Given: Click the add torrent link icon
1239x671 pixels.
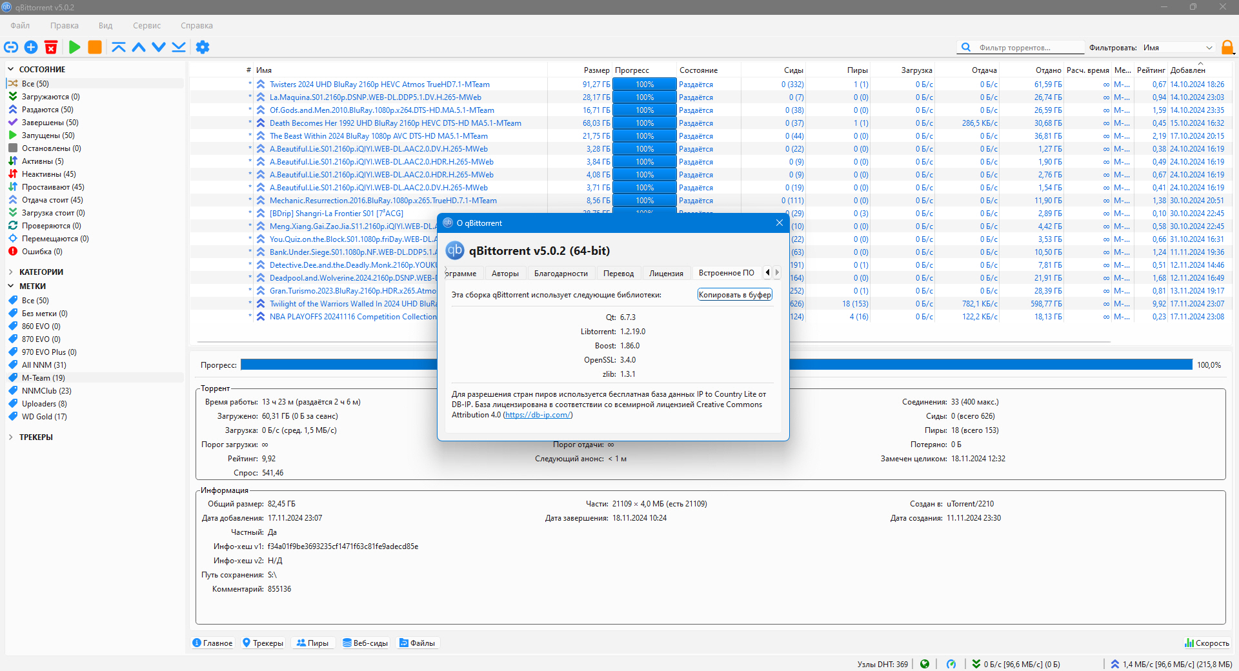Looking at the screenshot, I should [x=11, y=47].
